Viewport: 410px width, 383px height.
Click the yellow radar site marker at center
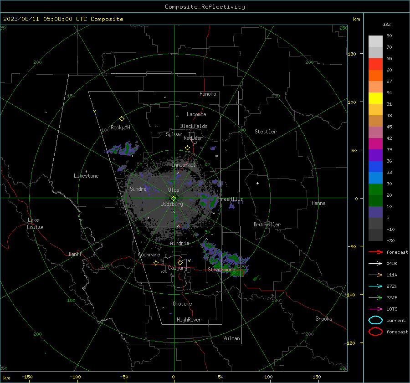point(174,199)
